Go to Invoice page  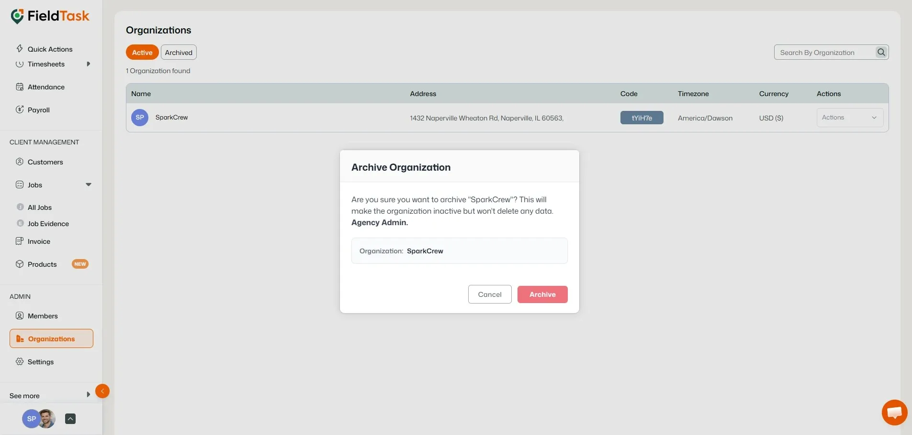[39, 241]
